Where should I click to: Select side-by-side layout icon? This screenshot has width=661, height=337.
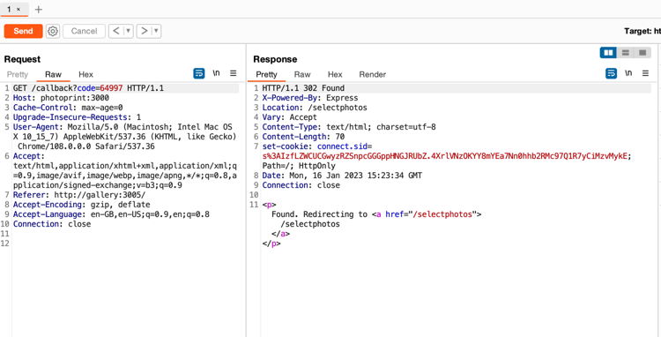[x=608, y=53]
